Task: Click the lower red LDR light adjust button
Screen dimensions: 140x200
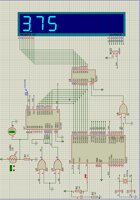Action: click(14, 170)
